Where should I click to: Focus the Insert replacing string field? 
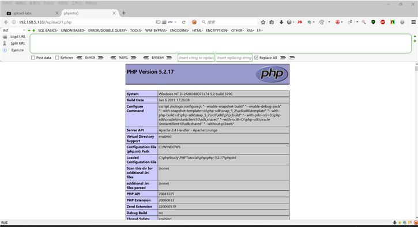click(x=234, y=58)
